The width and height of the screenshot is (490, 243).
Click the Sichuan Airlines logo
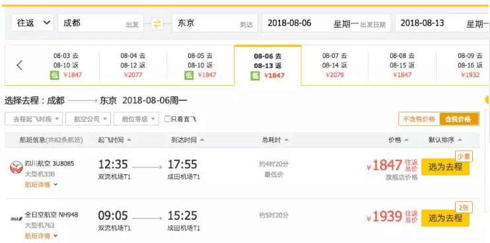(17, 168)
